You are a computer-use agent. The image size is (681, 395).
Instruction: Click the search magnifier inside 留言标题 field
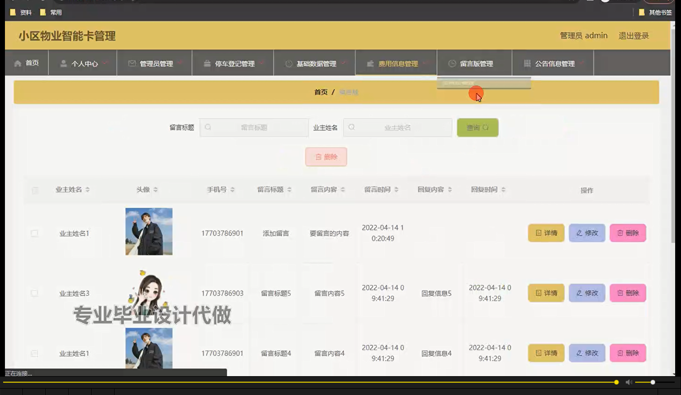pos(208,127)
